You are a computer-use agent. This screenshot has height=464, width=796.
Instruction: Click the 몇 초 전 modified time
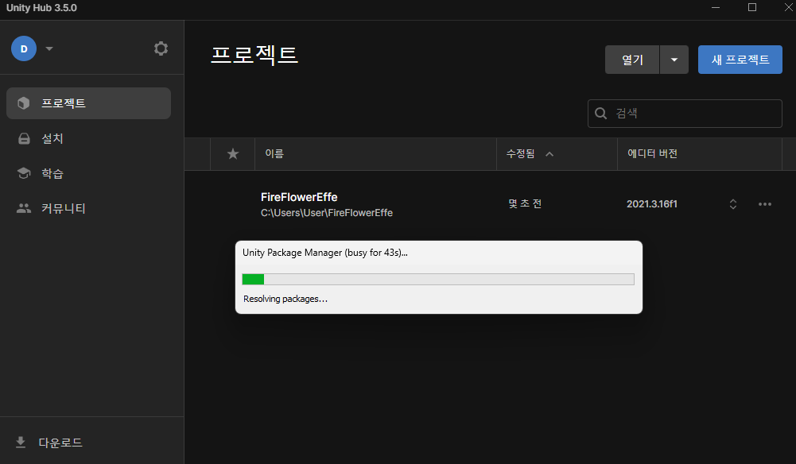tap(525, 204)
